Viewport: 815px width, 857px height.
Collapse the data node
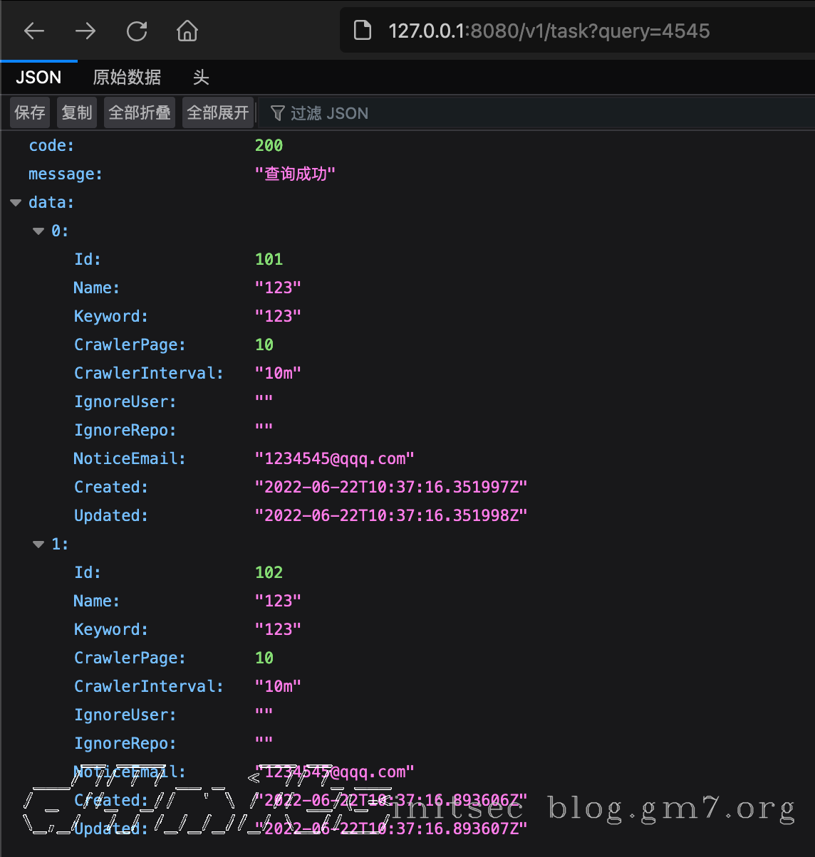pos(16,202)
